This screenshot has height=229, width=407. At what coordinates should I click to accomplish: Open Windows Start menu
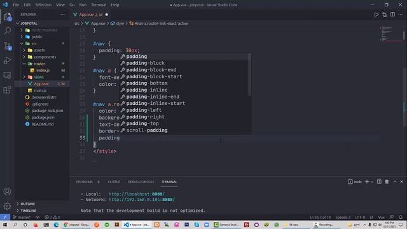point(5,225)
